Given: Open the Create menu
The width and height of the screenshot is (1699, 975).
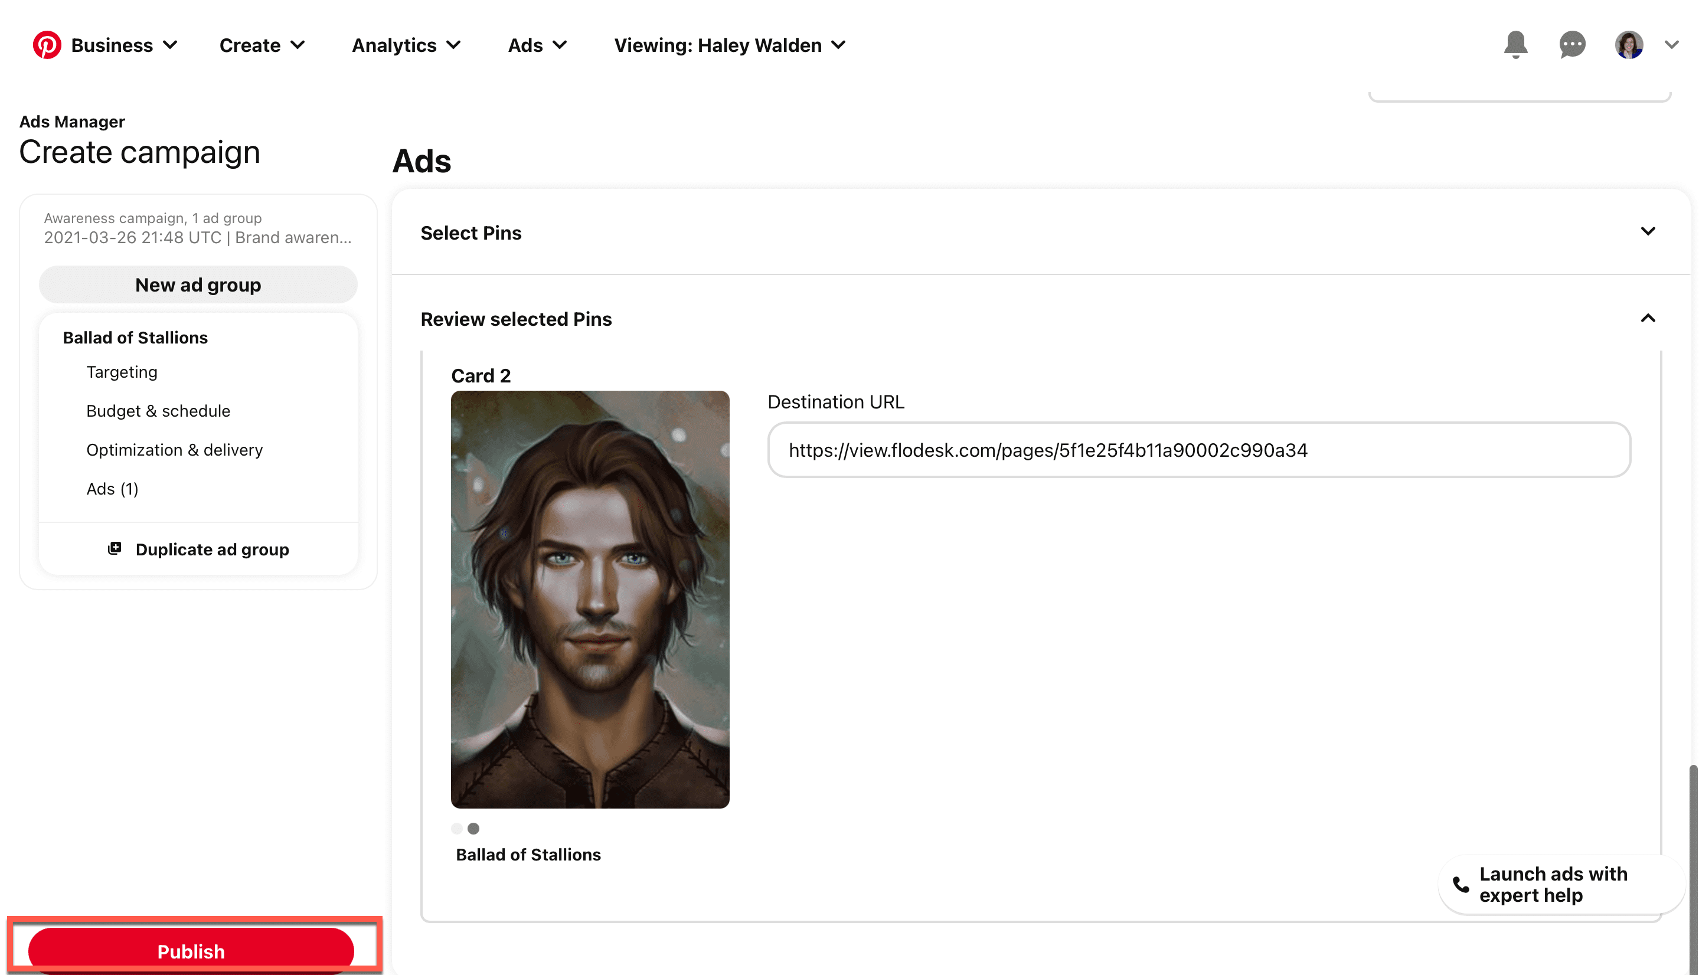Looking at the screenshot, I should 262,45.
